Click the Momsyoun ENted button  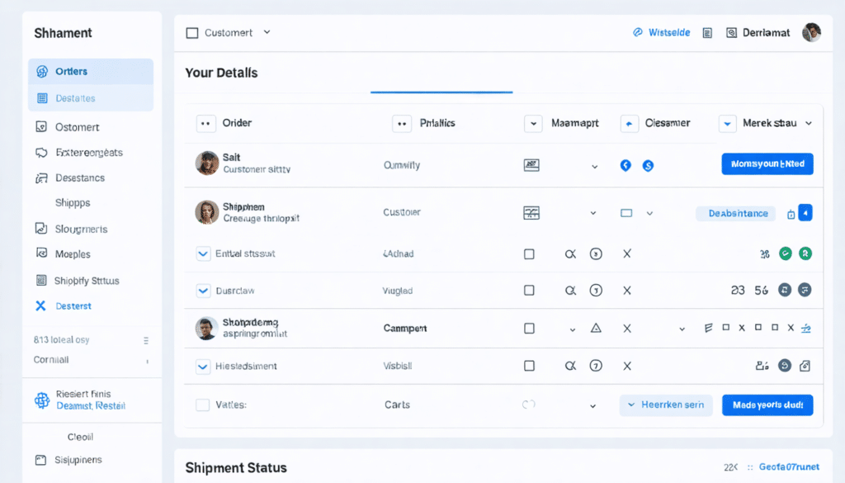click(767, 163)
